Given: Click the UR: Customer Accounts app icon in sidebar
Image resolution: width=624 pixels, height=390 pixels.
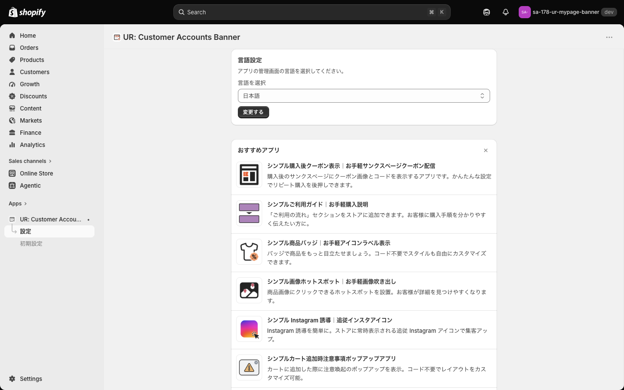Looking at the screenshot, I should click(x=12, y=219).
